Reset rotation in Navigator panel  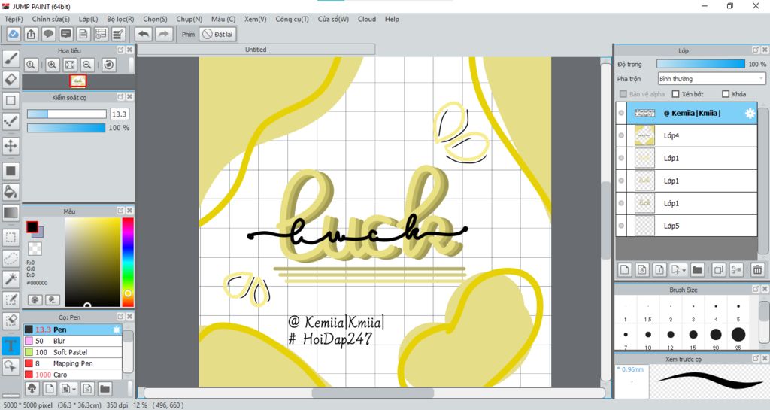(109, 65)
